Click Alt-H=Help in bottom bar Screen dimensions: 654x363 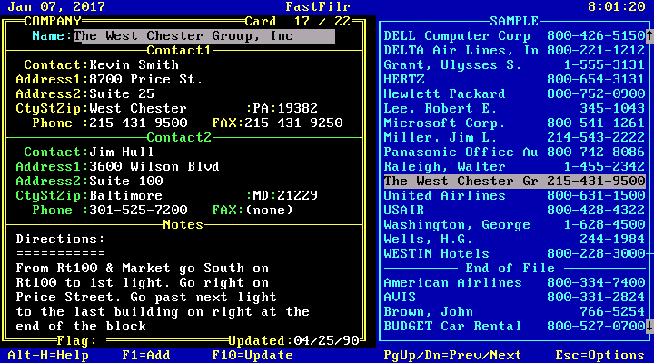point(48,356)
